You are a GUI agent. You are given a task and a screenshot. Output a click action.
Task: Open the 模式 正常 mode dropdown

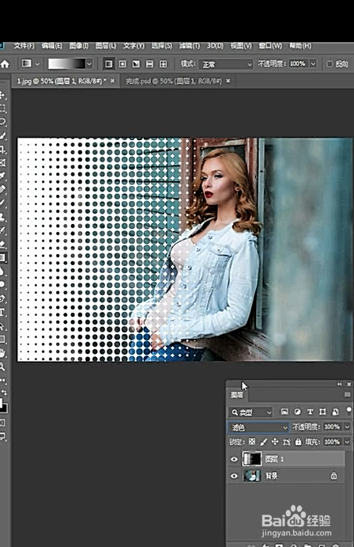(225, 64)
